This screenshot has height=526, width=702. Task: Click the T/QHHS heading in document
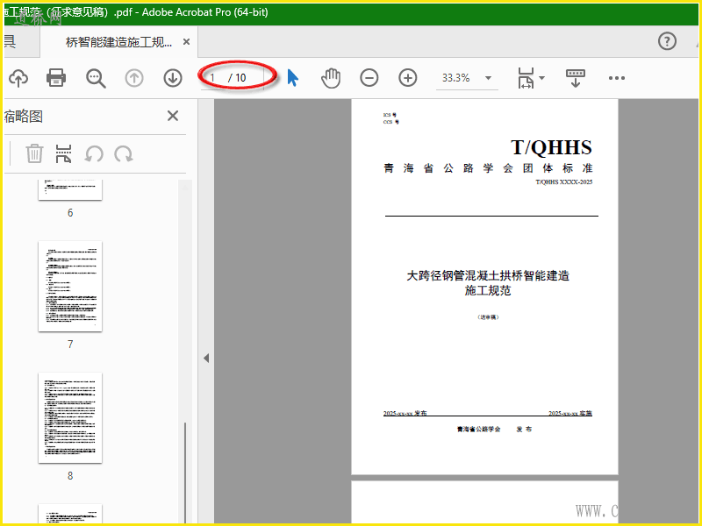(x=551, y=147)
